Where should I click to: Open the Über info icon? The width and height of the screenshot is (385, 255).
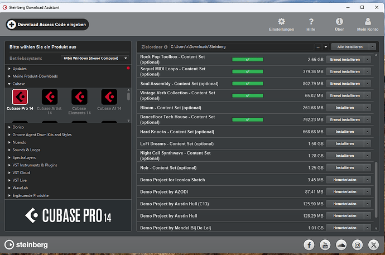[339, 22]
